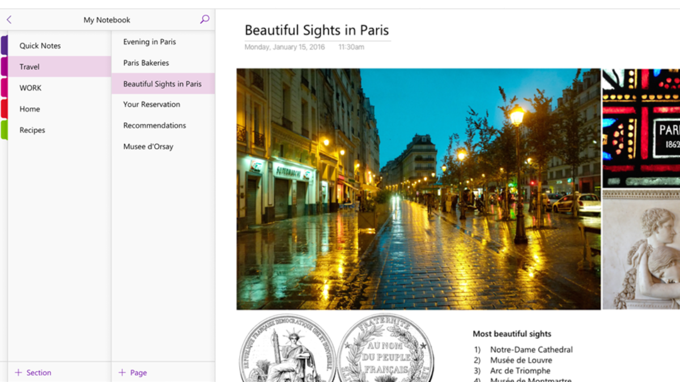Image resolution: width=680 pixels, height=382 pixels.
Task: Click the page title Beautiful Sights in Paris
Action: tap(317, 30)
